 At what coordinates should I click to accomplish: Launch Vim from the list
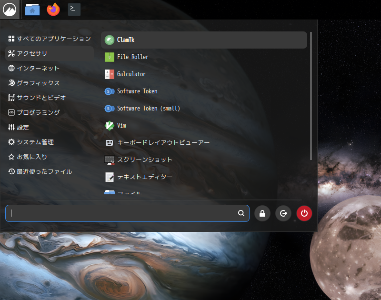(x=204, y=126)
